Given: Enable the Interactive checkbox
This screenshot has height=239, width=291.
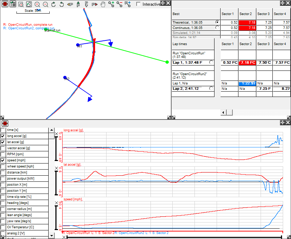Looking at the screenshot, I should [x=138, y=4].
